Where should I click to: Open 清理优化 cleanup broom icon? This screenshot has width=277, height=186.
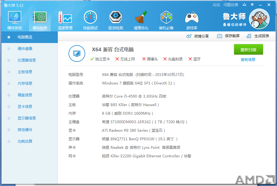141,17
